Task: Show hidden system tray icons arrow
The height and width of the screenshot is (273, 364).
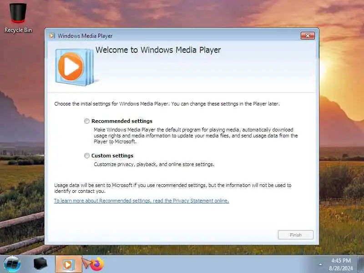Action: pyautogui.click(x=321, y=264)
